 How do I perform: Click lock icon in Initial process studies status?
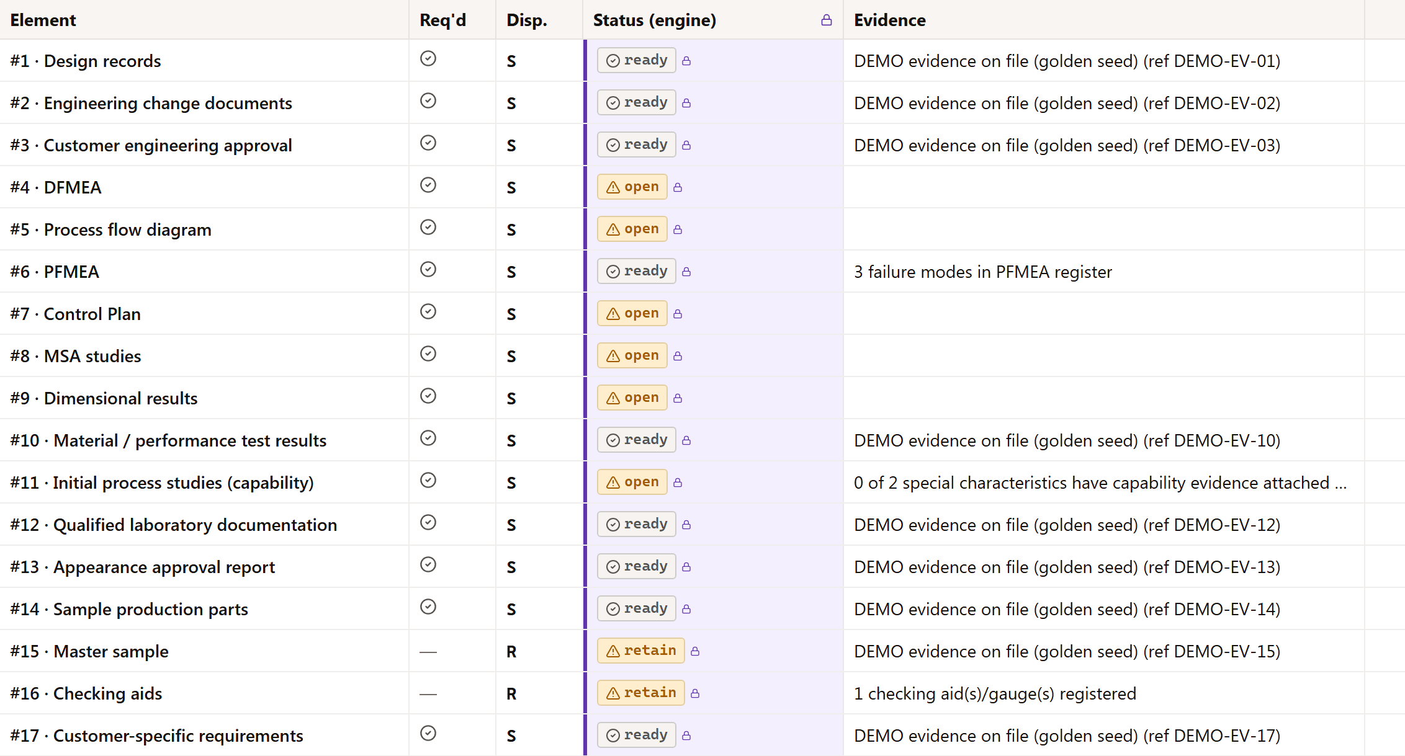(x=678, y=483)
